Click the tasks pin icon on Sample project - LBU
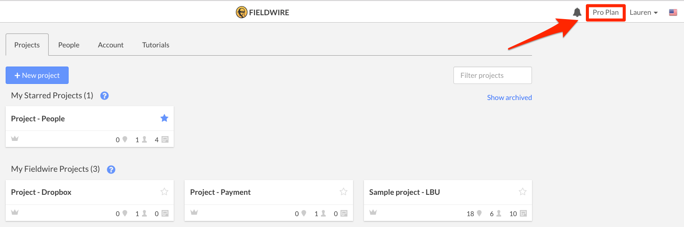Image resolution: width=684 pixels, height=227 pixels. [x=479, y=213]
